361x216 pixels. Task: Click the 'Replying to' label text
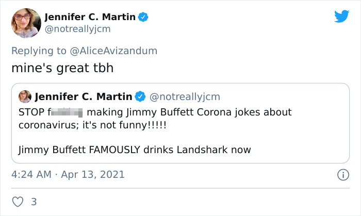click(39, 51)
